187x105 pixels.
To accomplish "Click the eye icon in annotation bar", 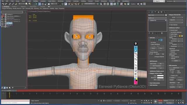I will point(136,48).
